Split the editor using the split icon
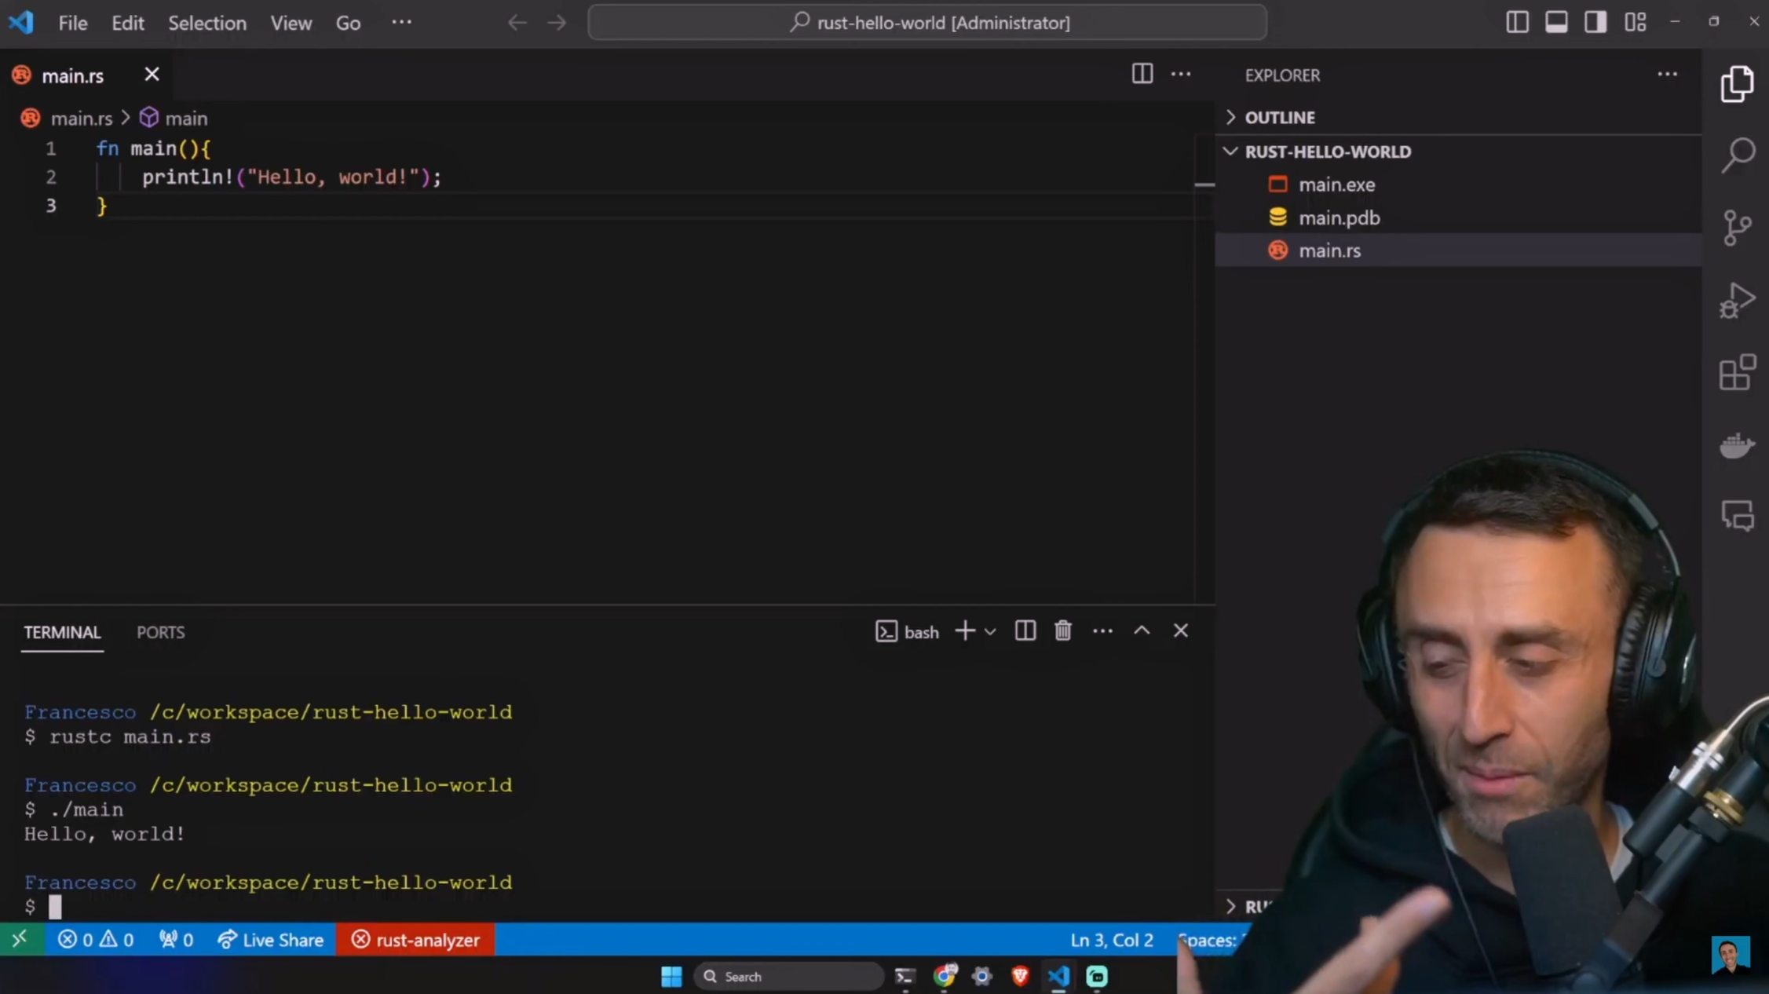This screenshot has width=1769, height=994. [1142, 74]
